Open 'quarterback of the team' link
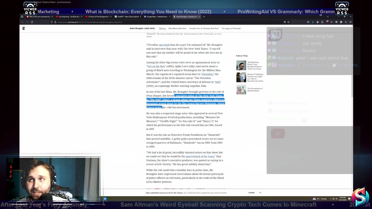This screenshot has width=372, height=209. [x=200, y=156]
